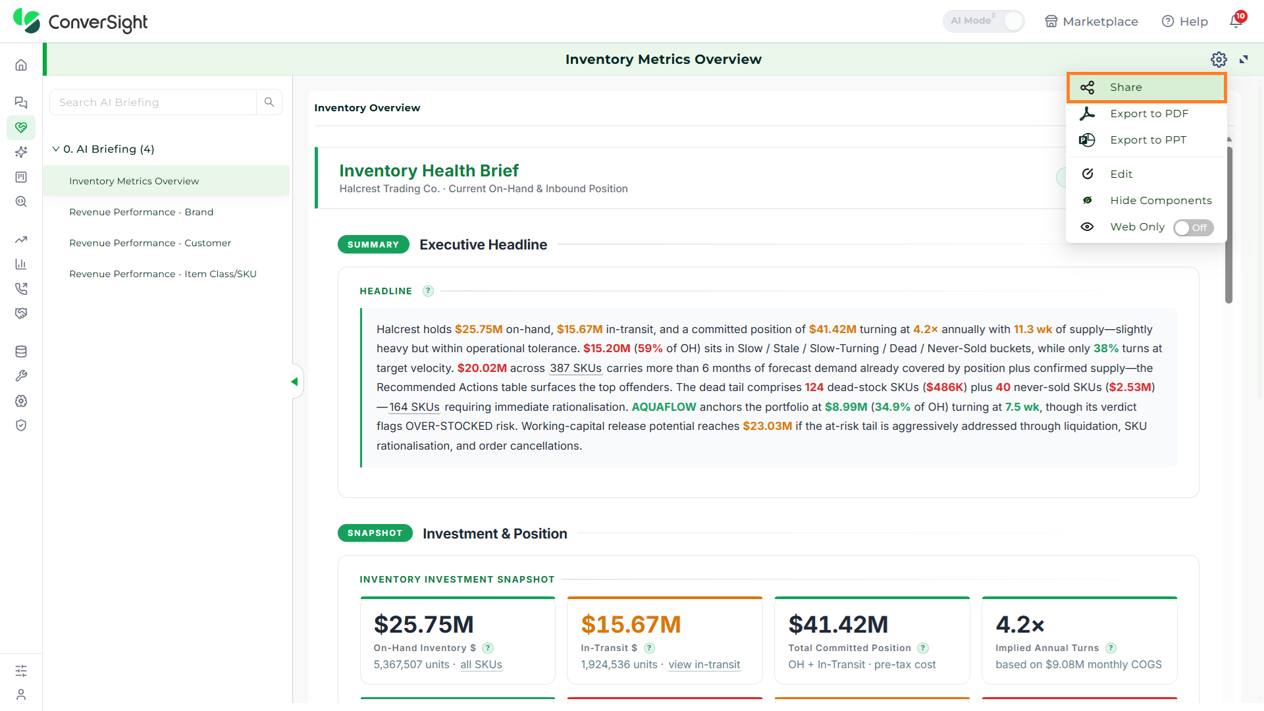The width and height of the screenshot is (1264, 711).
Task: Click the Headline help question icon
Action: click(428, 291)
